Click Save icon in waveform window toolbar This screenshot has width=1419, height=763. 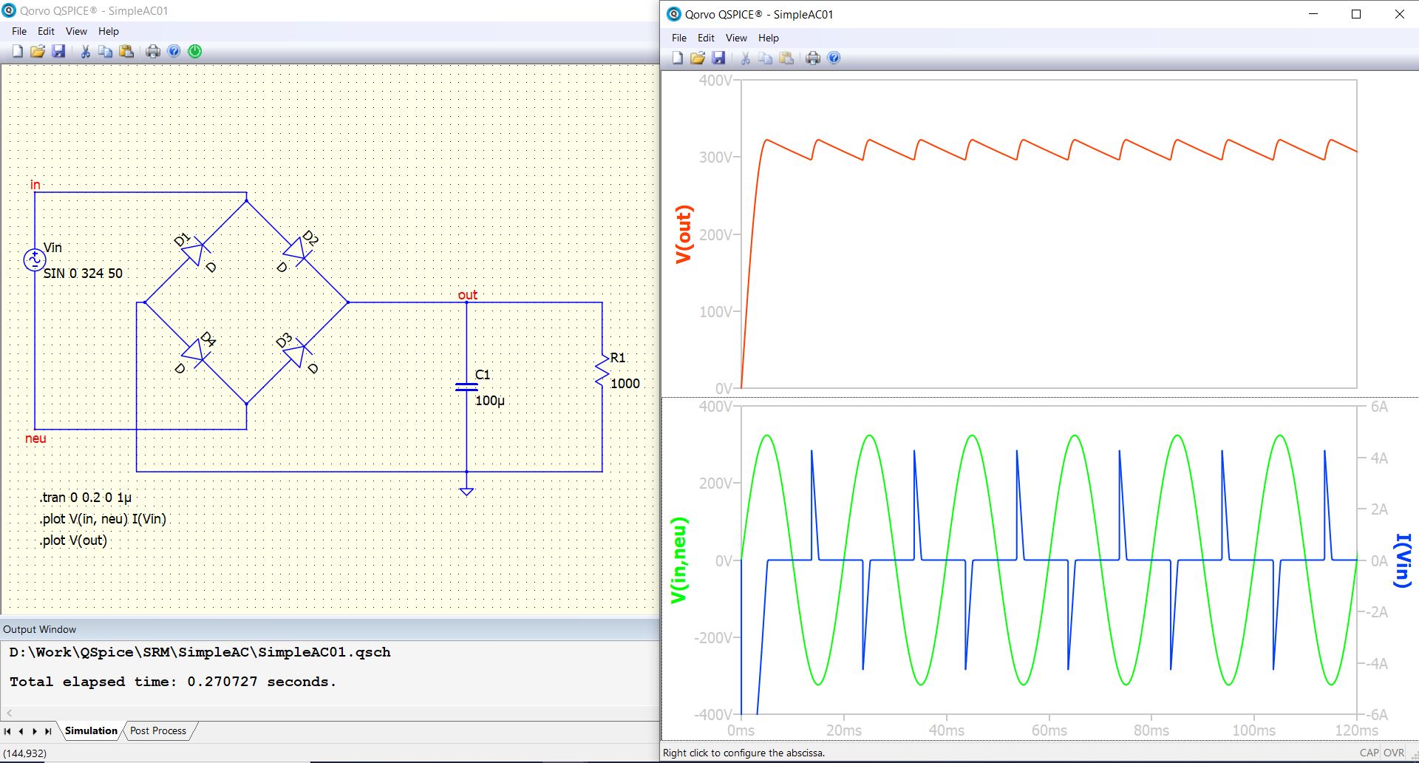(718, 58)
